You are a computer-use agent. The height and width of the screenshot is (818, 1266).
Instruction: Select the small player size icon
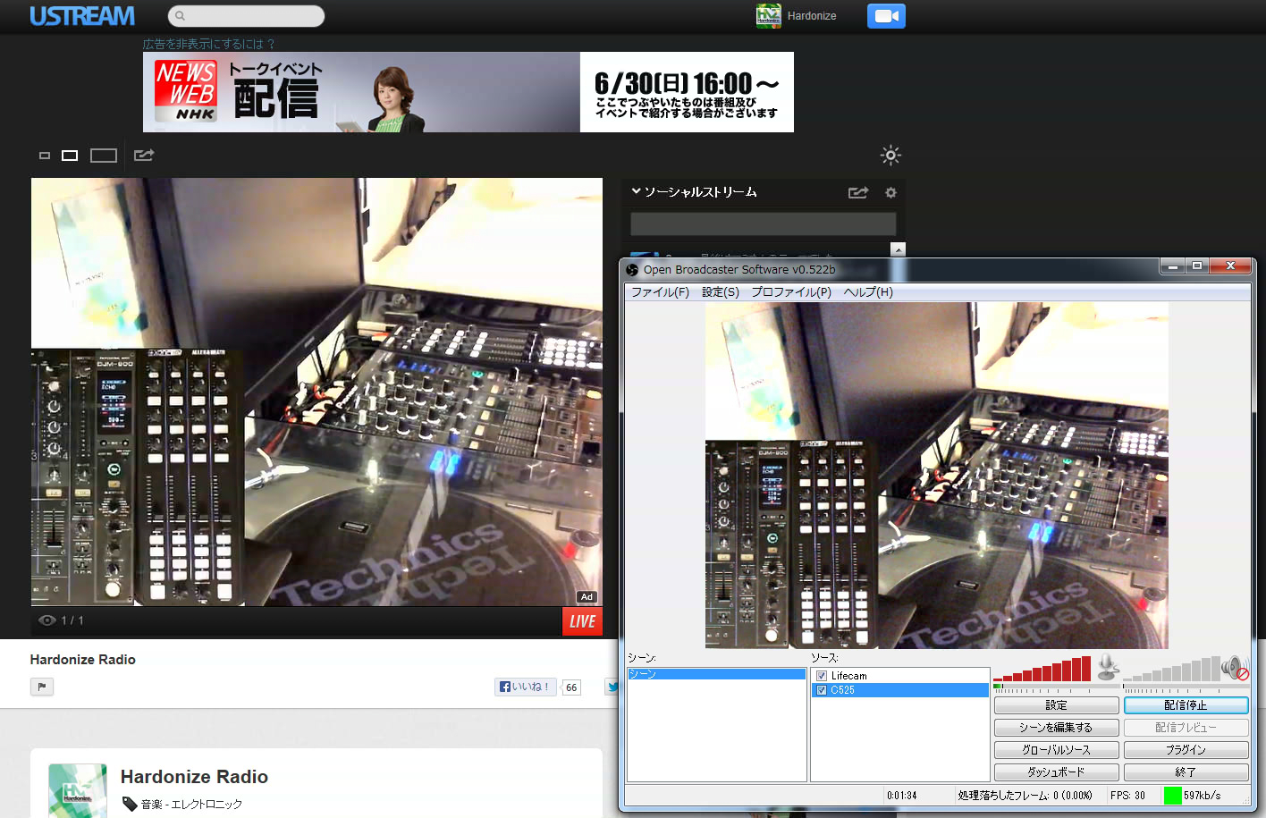45,156
